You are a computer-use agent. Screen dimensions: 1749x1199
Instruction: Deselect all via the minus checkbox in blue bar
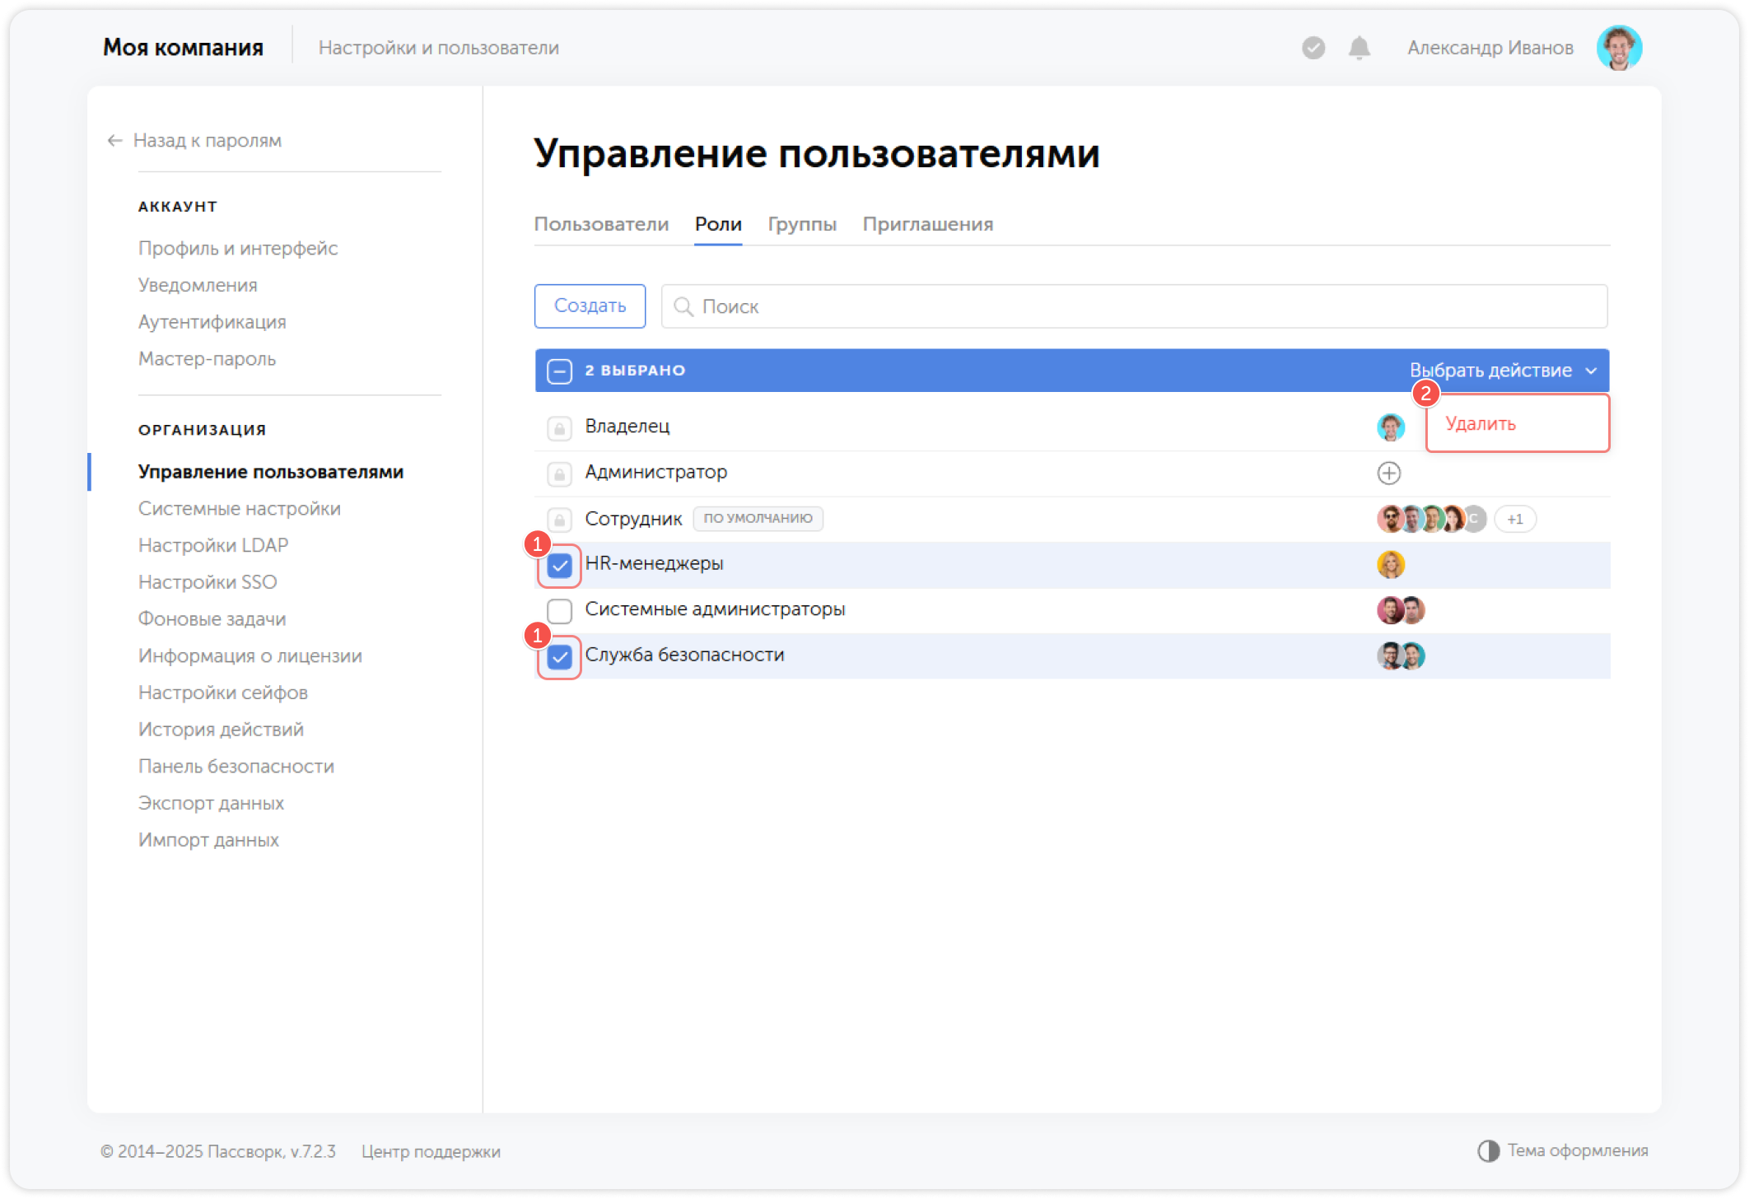pos(560,371)
